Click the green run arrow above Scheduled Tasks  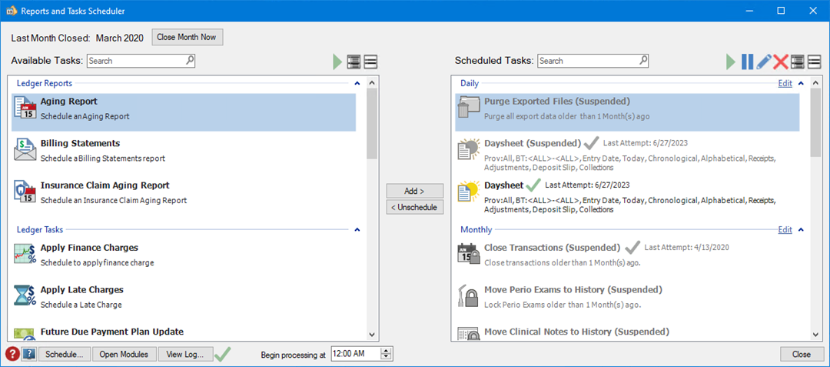[731, 62]
